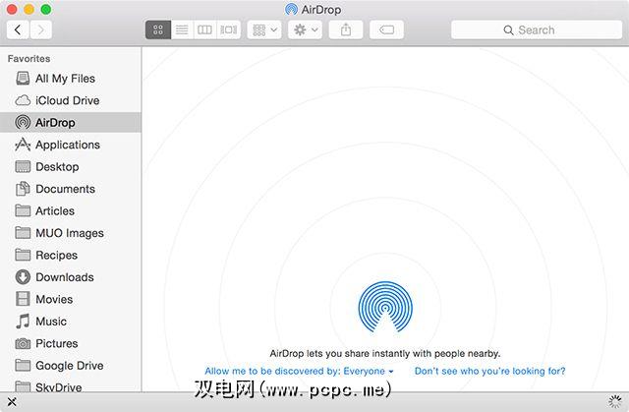Viewport: 629px width, 412px height.
Task: Click the Edit Tags toolbar button
Action: (386, 29)
